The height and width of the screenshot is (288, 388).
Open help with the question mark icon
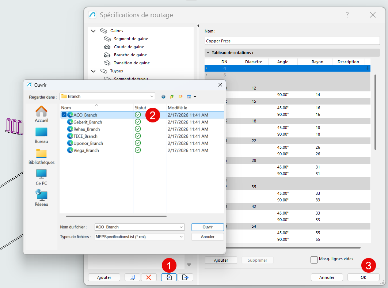347,15
